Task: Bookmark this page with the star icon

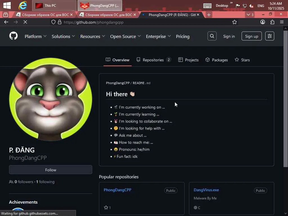Action: tap(234, 22)
